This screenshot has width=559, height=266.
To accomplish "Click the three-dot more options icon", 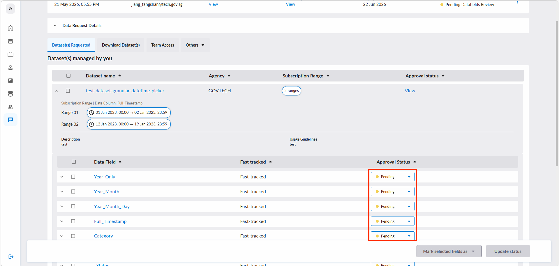I will (x=517, y=2).
